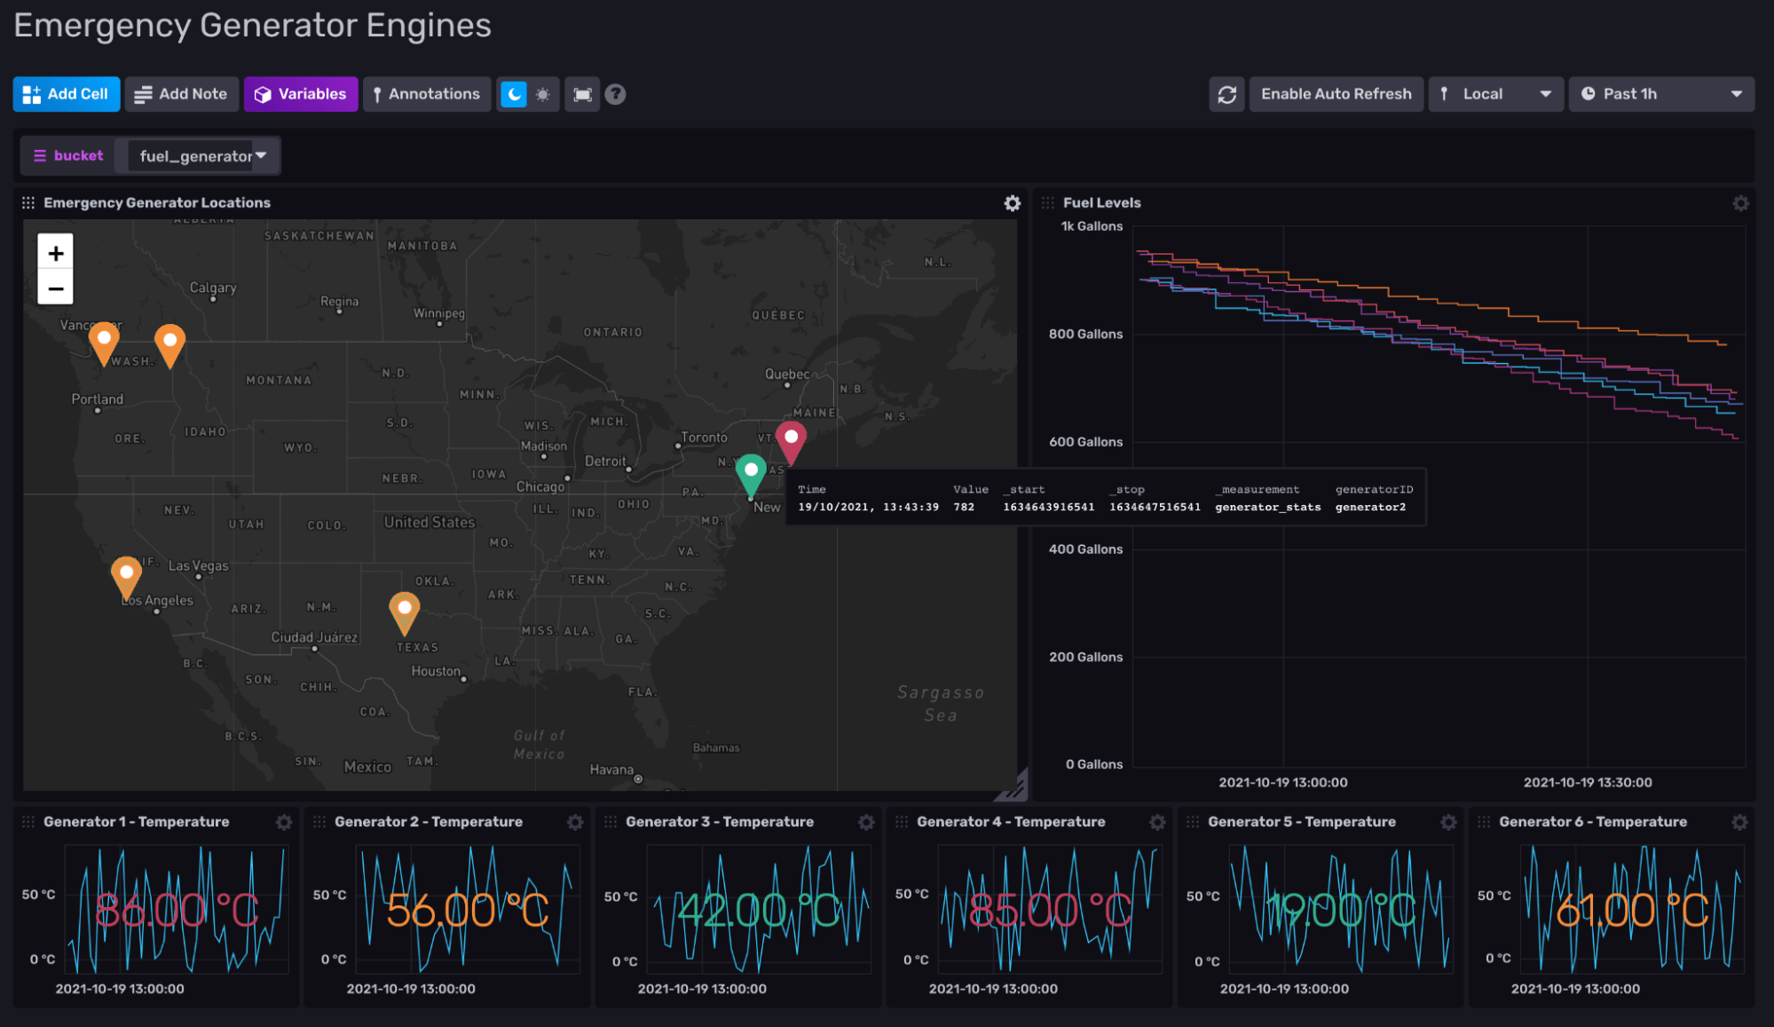Click the Add Note button
The width and height of the screenshot is (1774, 1027).
click(x=181, y=93)
